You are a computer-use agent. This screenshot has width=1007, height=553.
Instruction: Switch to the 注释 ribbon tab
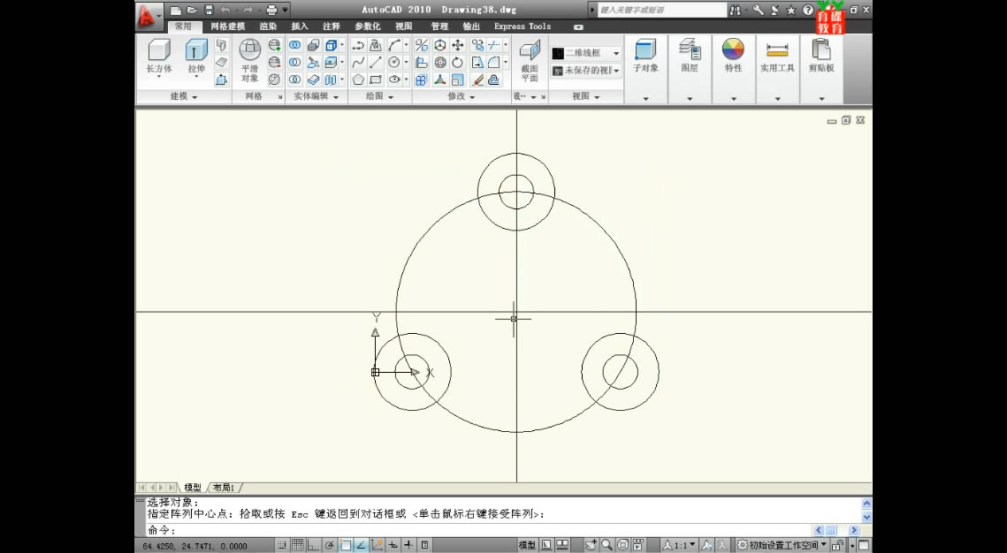pos(332,27)
